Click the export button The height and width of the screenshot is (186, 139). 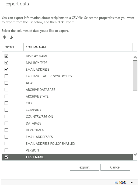84,167
